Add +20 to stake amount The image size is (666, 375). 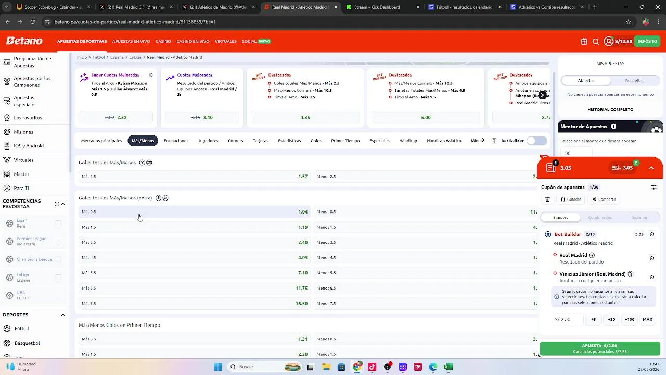[611, 319]
